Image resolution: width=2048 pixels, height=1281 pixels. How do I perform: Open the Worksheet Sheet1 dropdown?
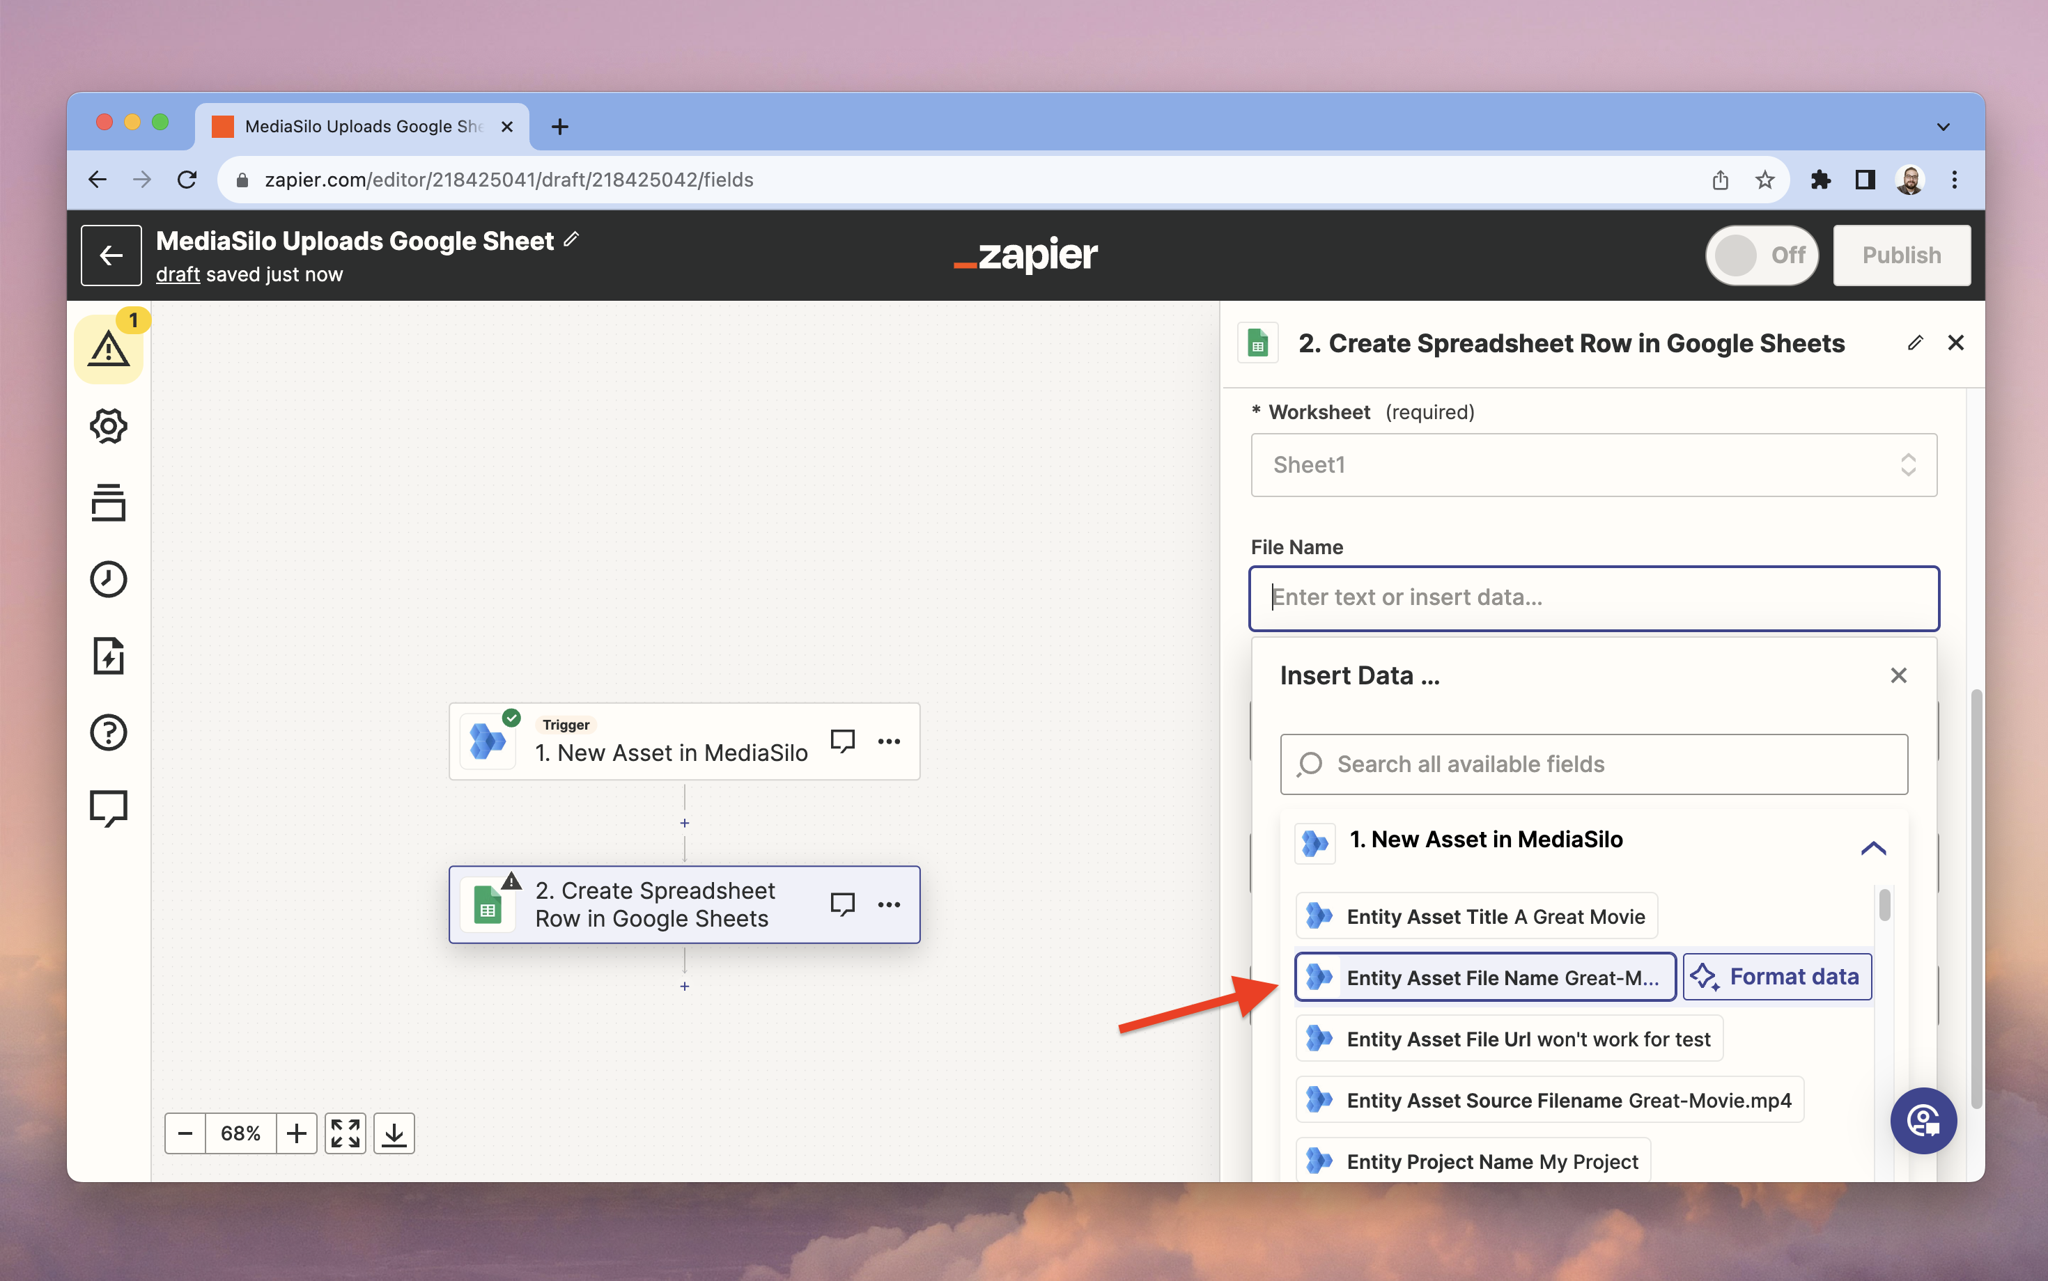[1594, 465]
